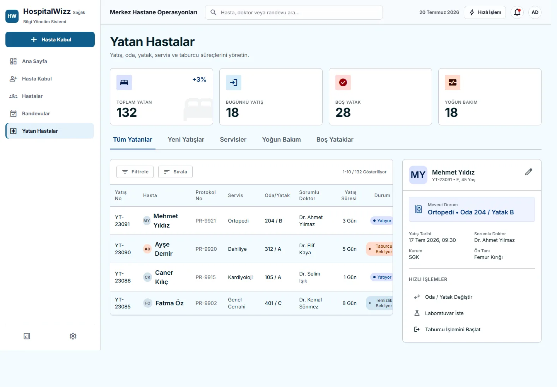Image resolution: width=557 pixels, height=387 pixels.
Task: Switch to Yeni Yatışlar tab
Action: (186, 139)
